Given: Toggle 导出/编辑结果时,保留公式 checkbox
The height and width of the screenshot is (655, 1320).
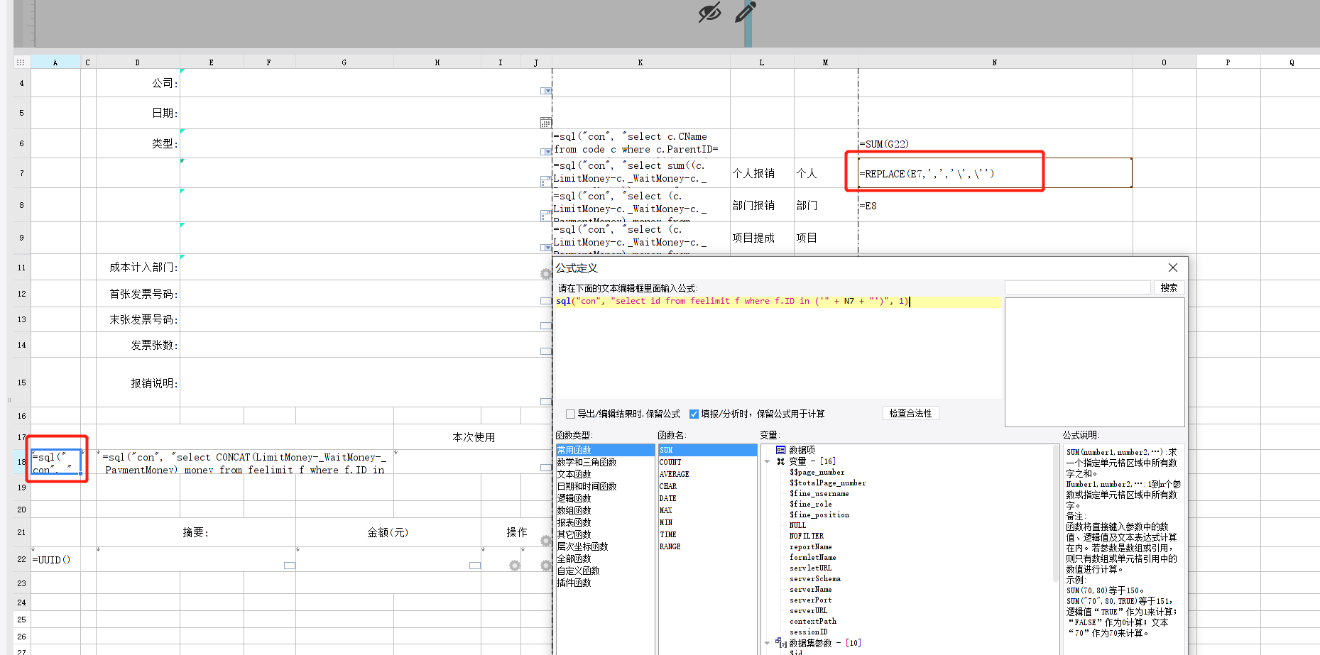Looking at the screenshot, I should [x=570, y=414].
